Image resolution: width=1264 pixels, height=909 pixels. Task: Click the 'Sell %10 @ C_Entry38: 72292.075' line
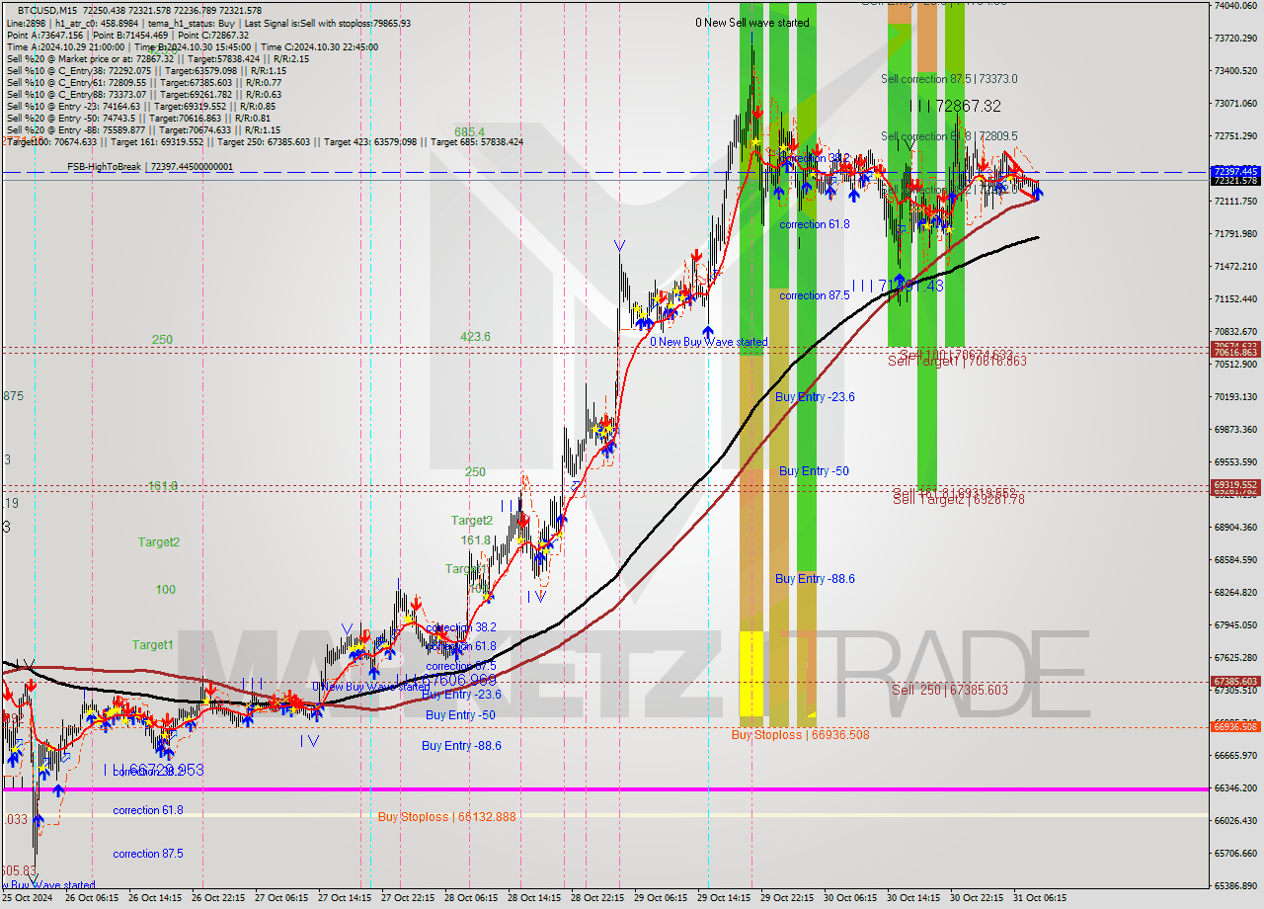[146, 71]
